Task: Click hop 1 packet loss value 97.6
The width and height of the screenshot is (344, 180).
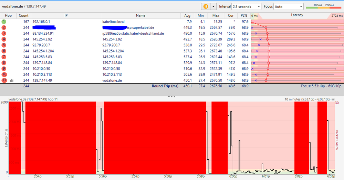Action: point(245,22)
